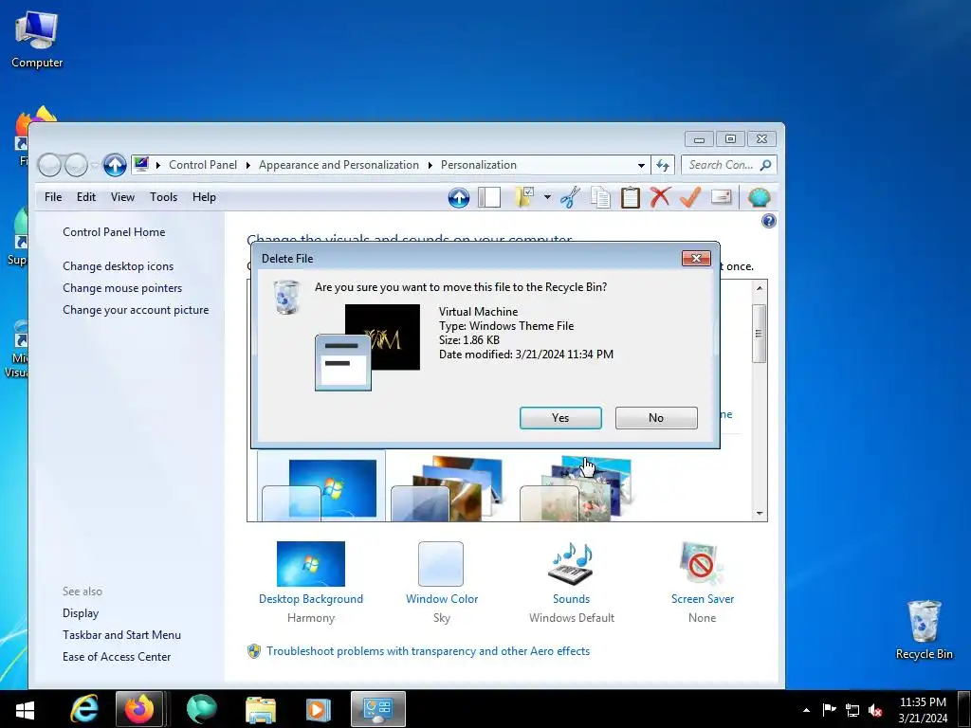Open the File menu
Screen dimensions: 971x728
pos(53,197)
